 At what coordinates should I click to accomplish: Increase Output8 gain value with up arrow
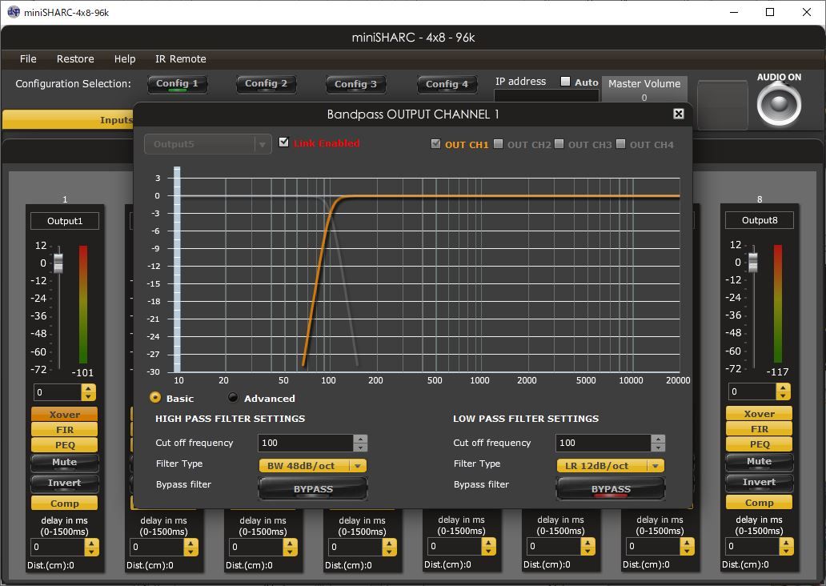[x=784, y=387]
